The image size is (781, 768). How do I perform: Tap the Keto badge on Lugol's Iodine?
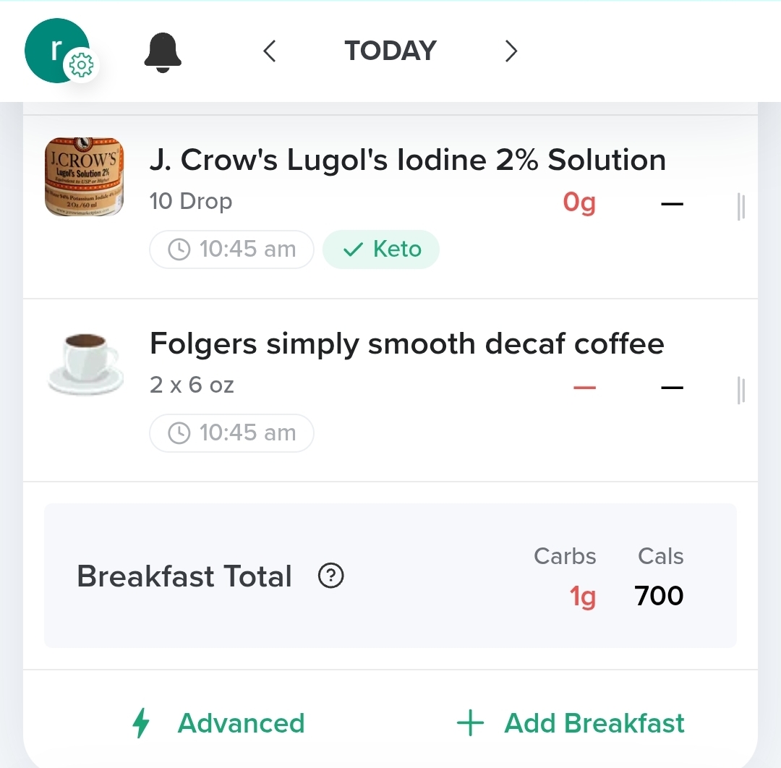coord(381,249)
